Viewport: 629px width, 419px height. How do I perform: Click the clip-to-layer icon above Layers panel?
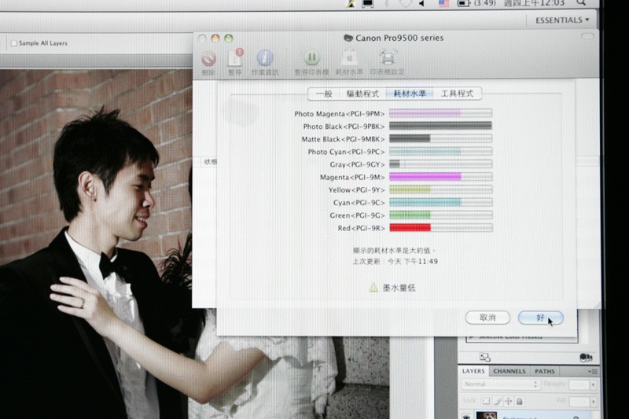[x=484, y=357]
